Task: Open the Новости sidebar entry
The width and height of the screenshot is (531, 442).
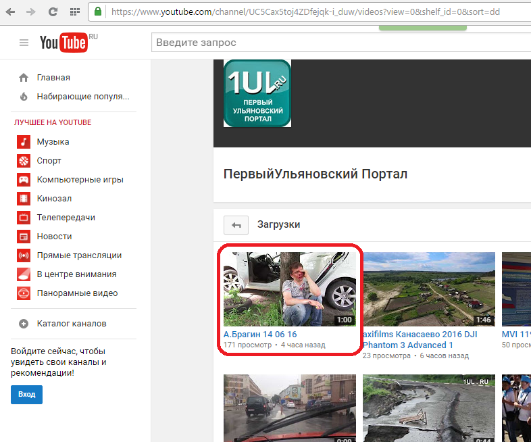Action: coord(54,237)
